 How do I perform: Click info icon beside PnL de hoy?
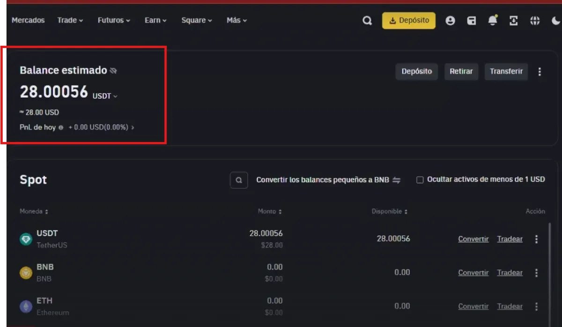(61, 127)
